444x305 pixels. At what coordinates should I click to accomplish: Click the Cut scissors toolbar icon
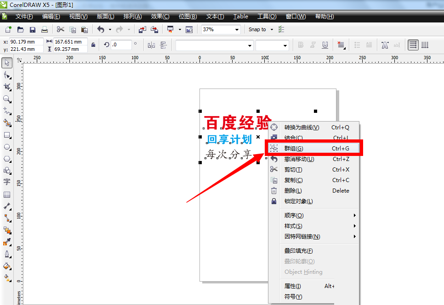(x=60, y=29)
